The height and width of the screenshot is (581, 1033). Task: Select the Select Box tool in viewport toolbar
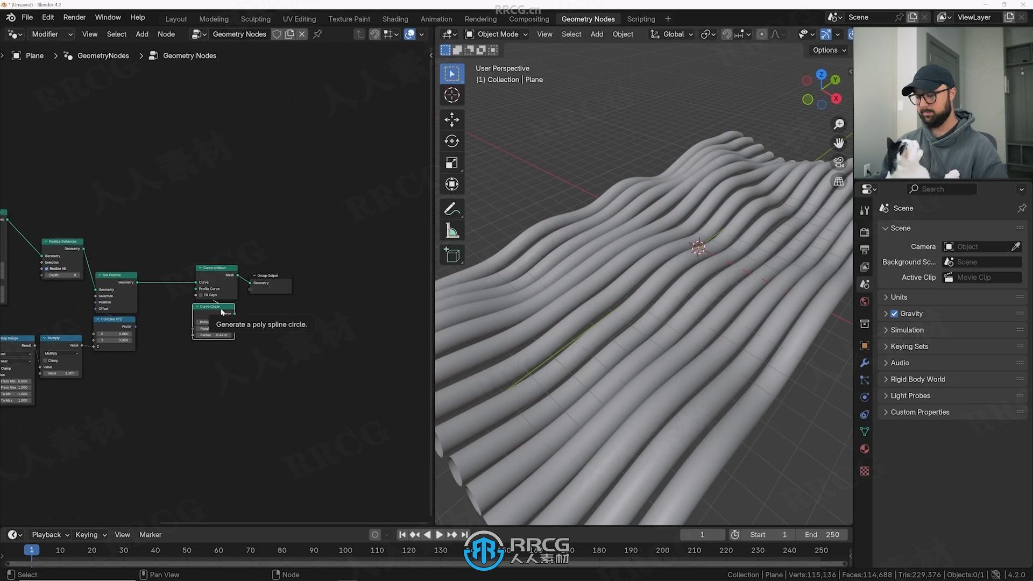click(452, 74)
